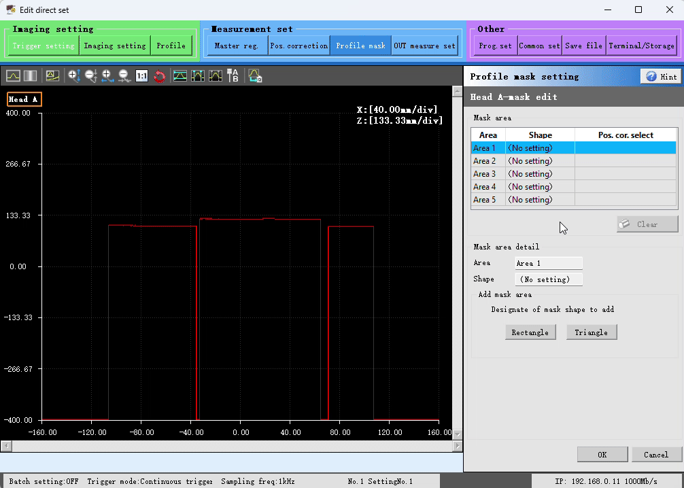Viewport: 684px width, 488px height.
Task: Click the Shape column header
Action: (x=540, y=135)
